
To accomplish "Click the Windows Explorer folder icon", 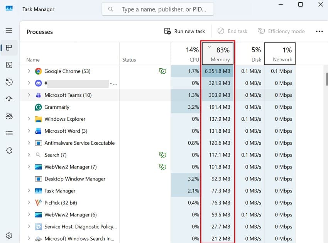I will pyautogui.click(x=38, y=119).
